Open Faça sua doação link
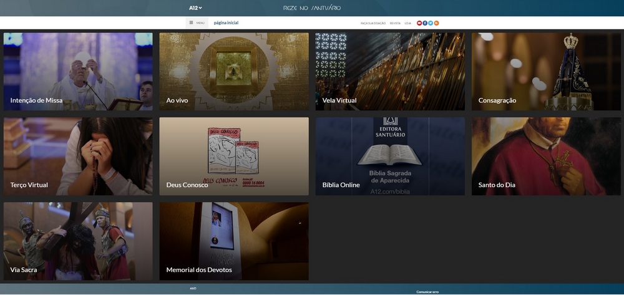Image resolution: width=624 pixels, height=295 pixels. [373, 23]
